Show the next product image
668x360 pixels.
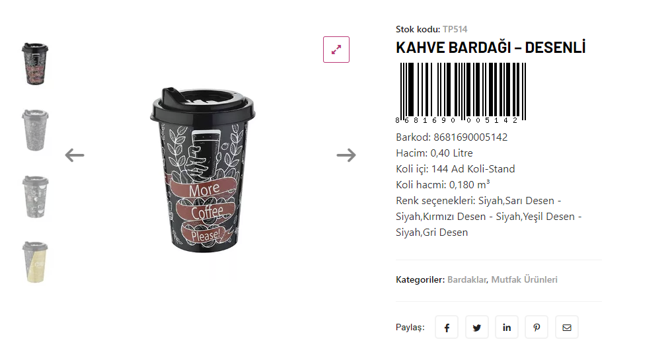click(346, 155)
